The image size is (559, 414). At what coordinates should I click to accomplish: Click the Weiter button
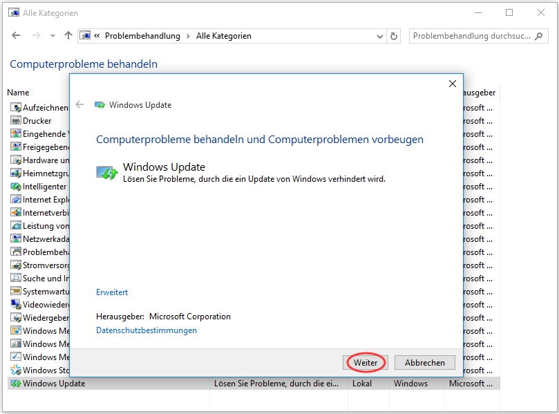tap(366, 363)
